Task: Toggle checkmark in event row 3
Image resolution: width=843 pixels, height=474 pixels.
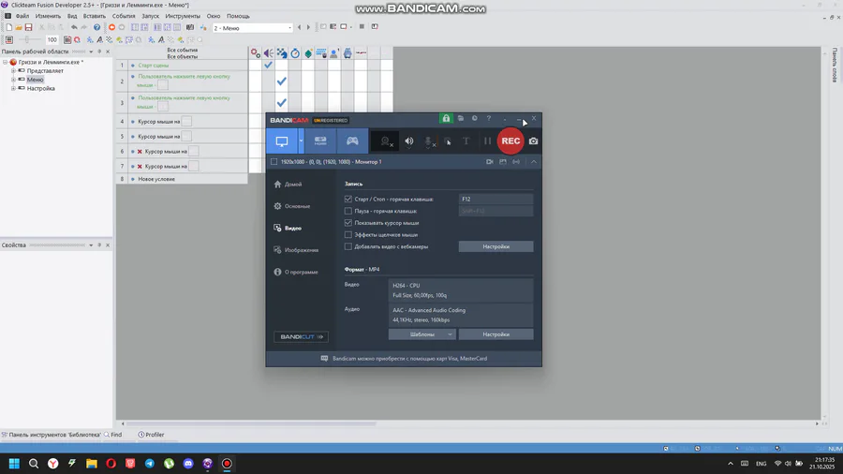Action: pos(281,103)
